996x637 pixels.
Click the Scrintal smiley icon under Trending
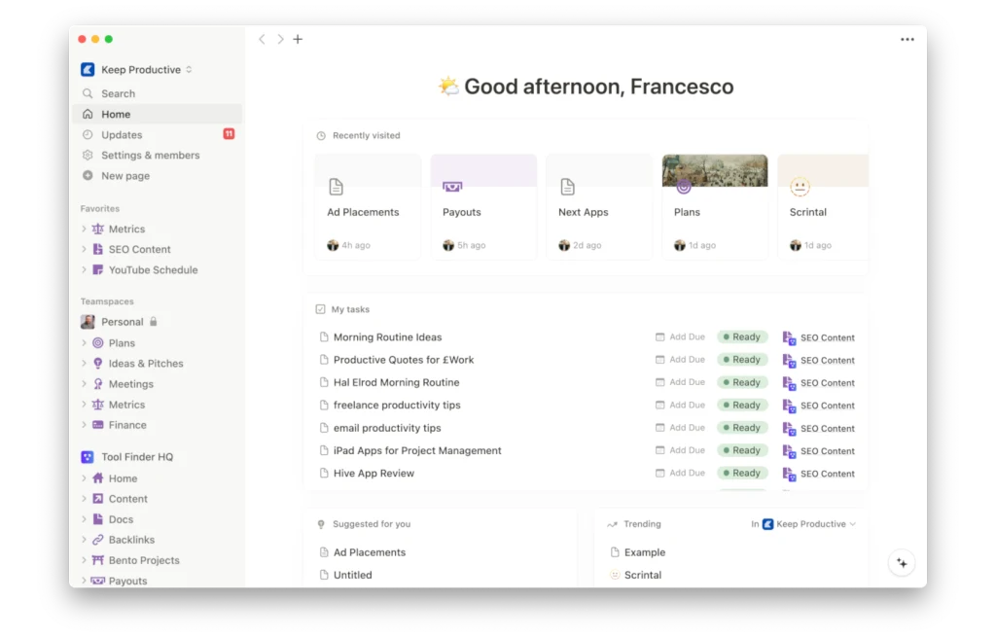click(x=615, y=575)
